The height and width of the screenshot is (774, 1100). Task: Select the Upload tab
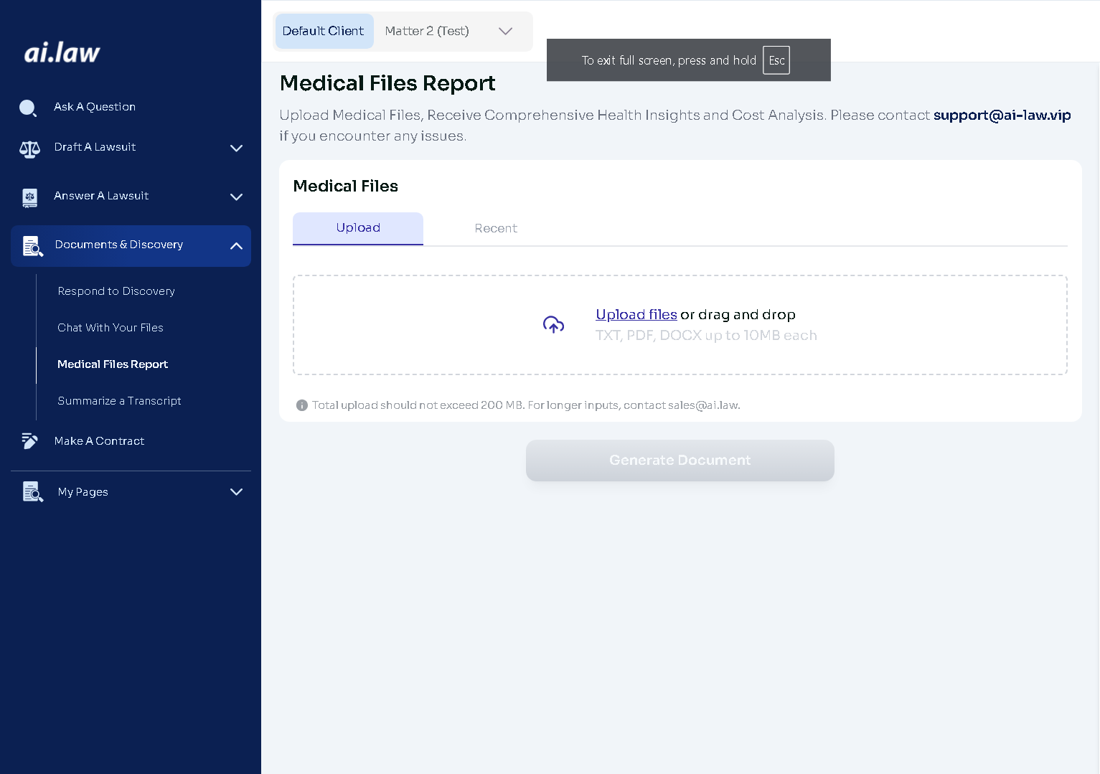point(358,228)
